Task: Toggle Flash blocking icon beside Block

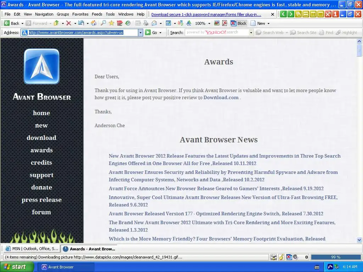Action: tap(225, 23)
